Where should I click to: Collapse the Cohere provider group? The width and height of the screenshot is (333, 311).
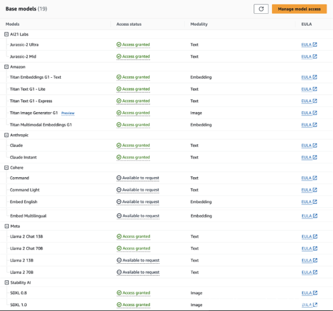(7, 167)
